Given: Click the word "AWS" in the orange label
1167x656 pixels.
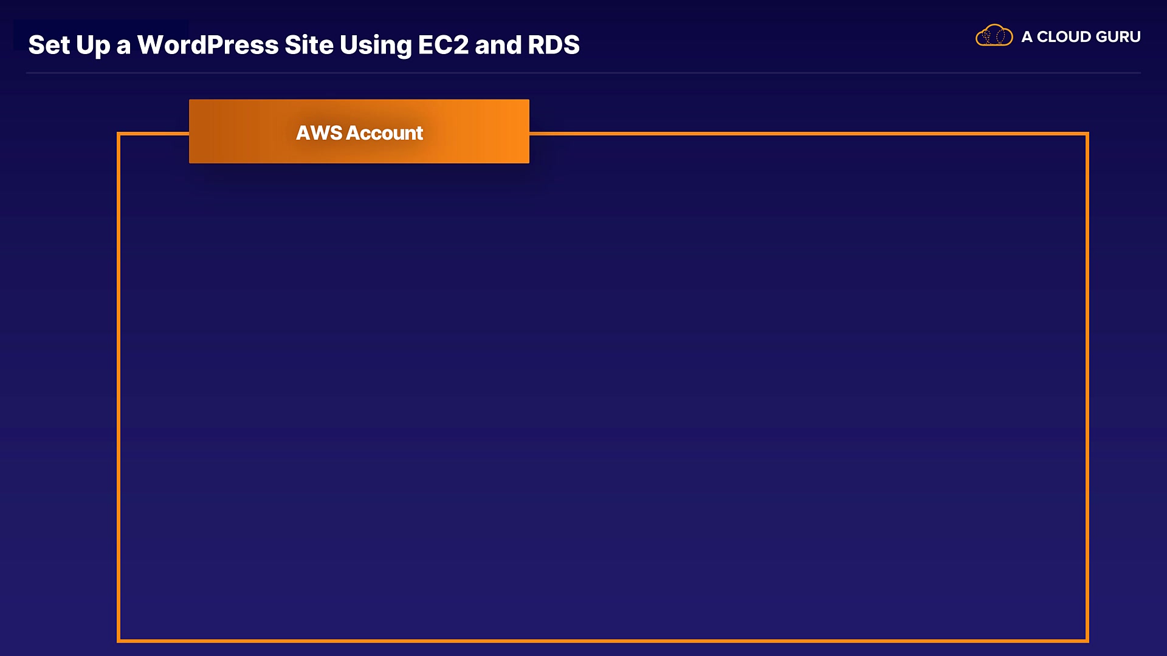Looking at the screenshot, I should pyautogui.click(x=318, y=133).
